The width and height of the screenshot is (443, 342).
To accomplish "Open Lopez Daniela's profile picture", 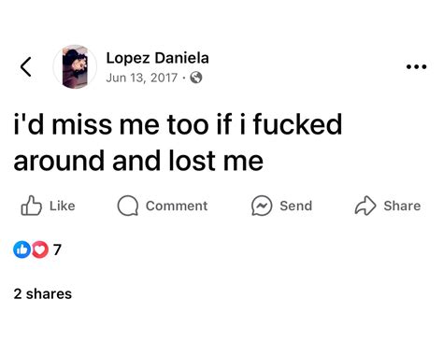I will [x=75, y=66].
